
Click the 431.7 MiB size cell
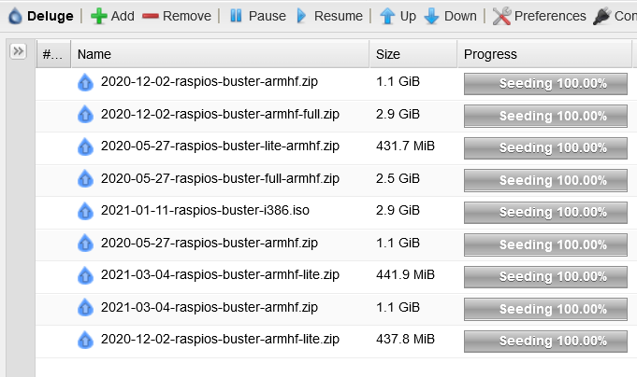(x=405, y=146)
